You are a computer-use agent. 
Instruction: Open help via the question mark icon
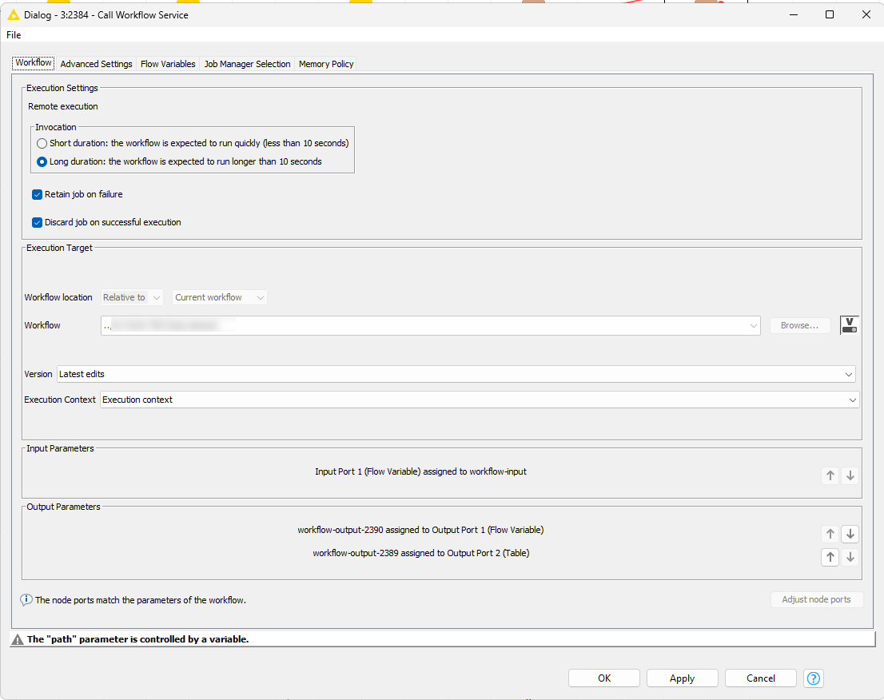pyautogui.click(x=814, y=678)
